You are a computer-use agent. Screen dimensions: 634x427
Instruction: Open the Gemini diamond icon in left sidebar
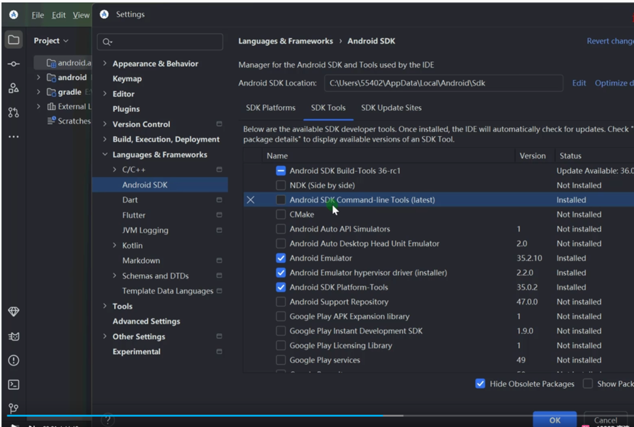tap(14, 312)
